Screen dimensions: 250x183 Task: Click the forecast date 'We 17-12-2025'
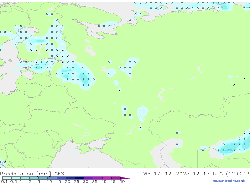pos(166,174)
